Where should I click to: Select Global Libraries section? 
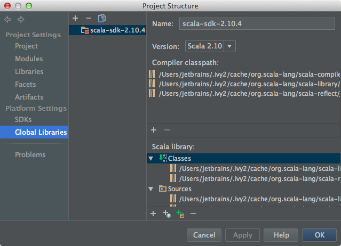click(34, 132)
